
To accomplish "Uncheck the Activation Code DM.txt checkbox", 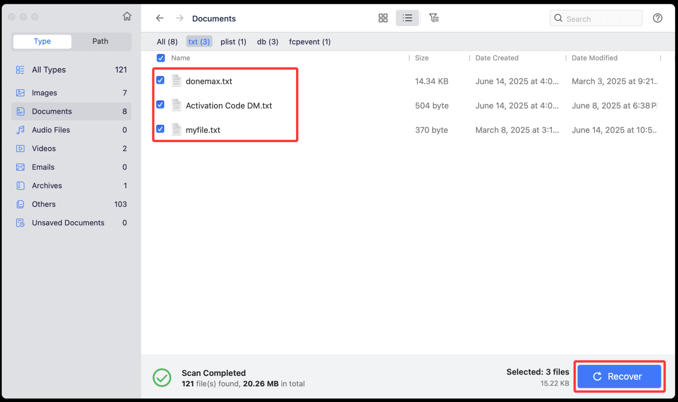I will click(x=160, y=105).
